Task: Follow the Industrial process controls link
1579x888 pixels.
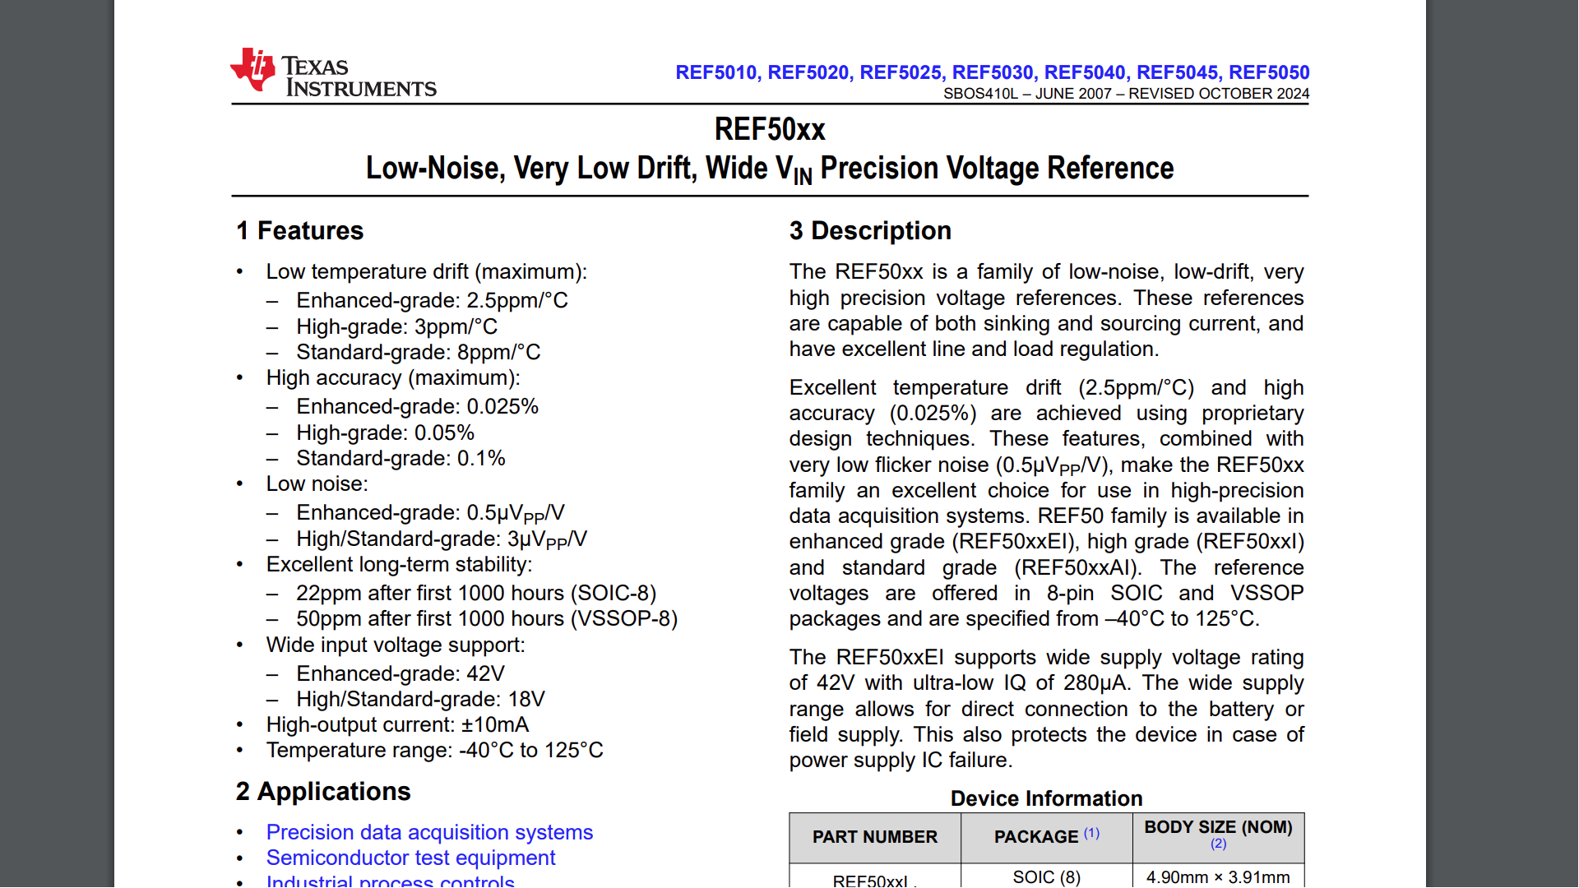Action: [390, 881]
